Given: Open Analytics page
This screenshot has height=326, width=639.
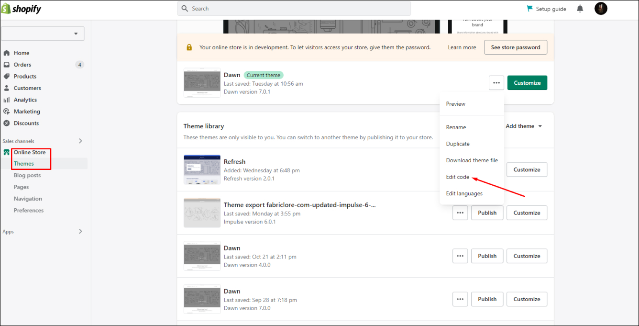Looking at the screenshot, I should tap(25, 100).
